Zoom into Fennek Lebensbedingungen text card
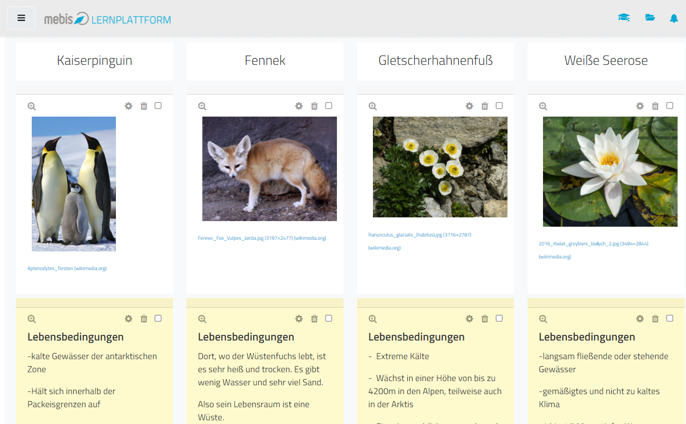 (202, 319)
